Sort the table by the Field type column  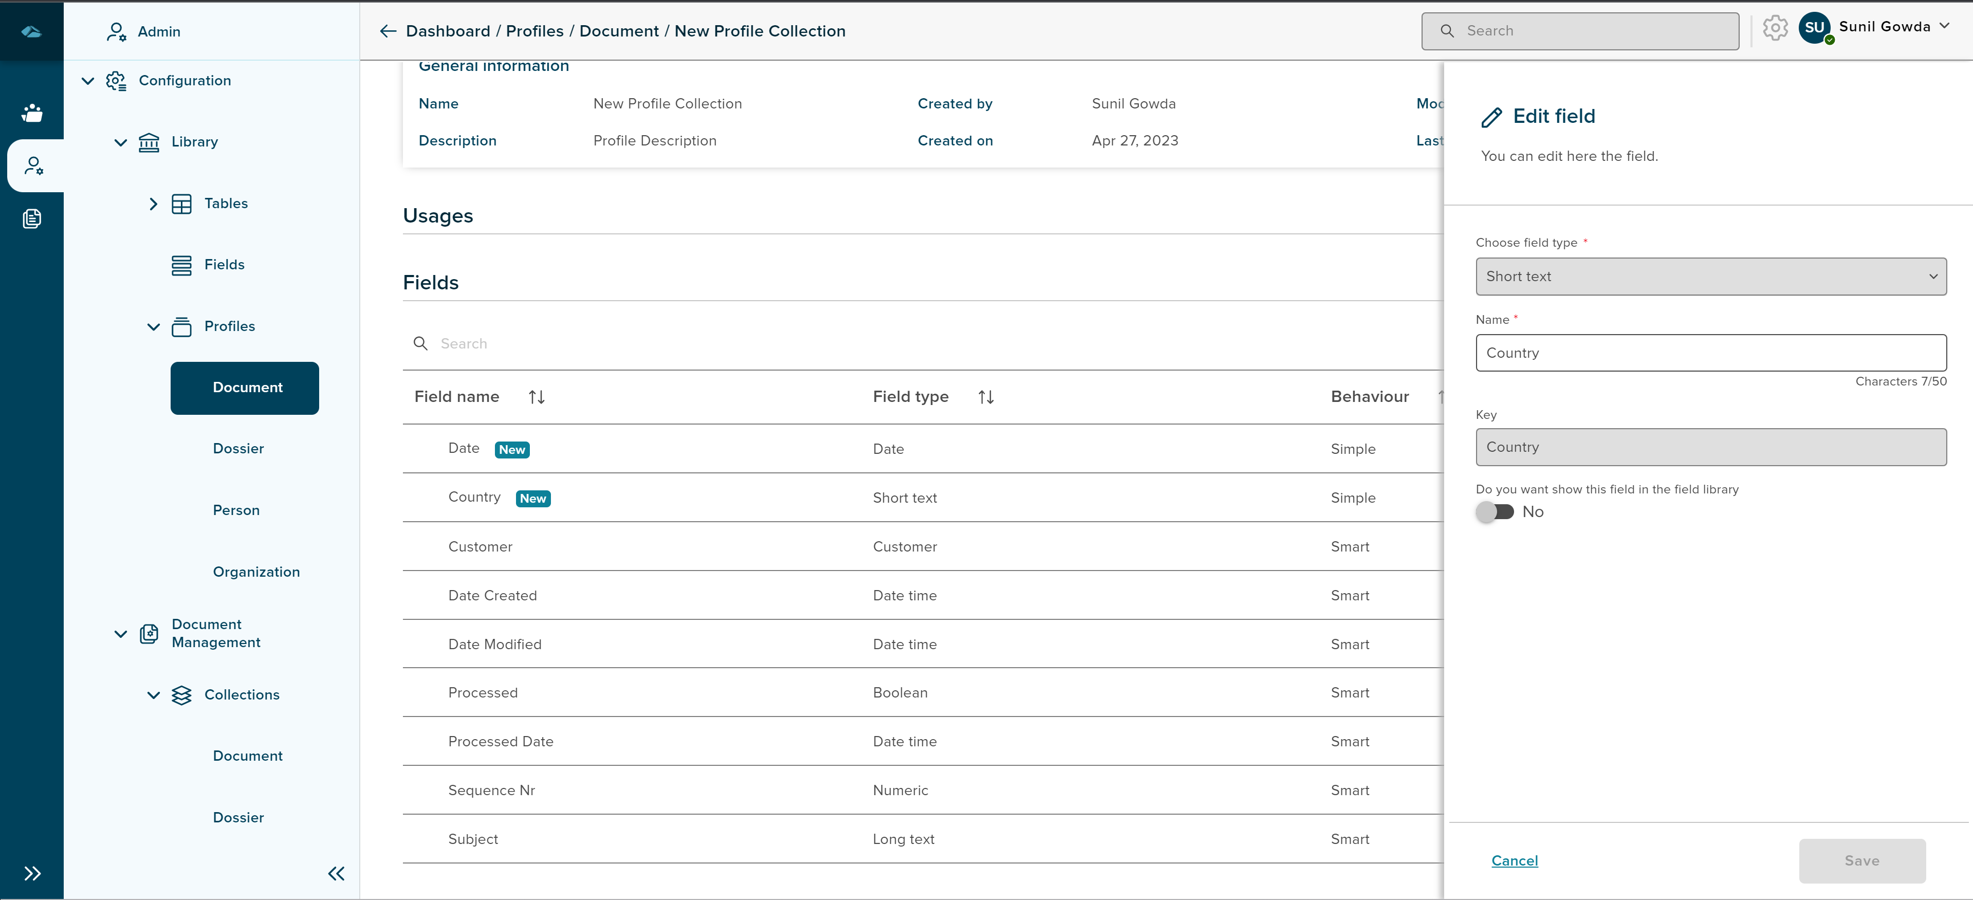pos(986,397)
